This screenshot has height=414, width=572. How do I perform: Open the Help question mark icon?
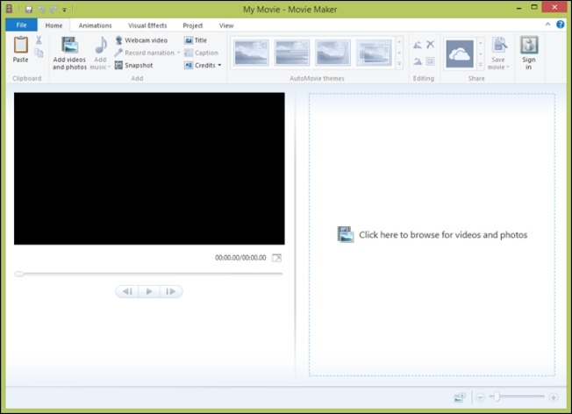560,25
